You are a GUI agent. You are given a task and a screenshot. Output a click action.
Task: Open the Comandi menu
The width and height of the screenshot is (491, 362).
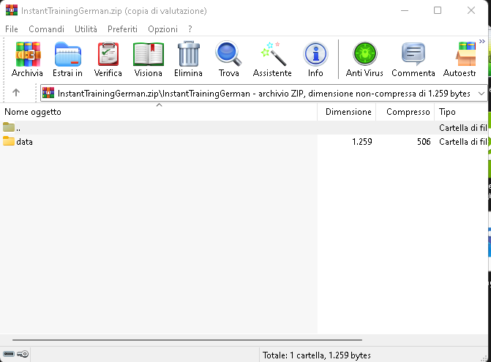(46, 29)
